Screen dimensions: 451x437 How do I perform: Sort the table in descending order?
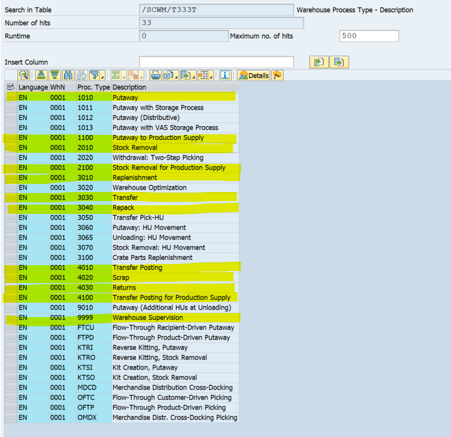[55, 76]
